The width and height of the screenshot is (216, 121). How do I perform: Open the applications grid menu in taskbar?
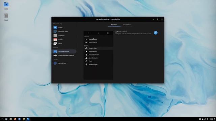click(2, 119)
